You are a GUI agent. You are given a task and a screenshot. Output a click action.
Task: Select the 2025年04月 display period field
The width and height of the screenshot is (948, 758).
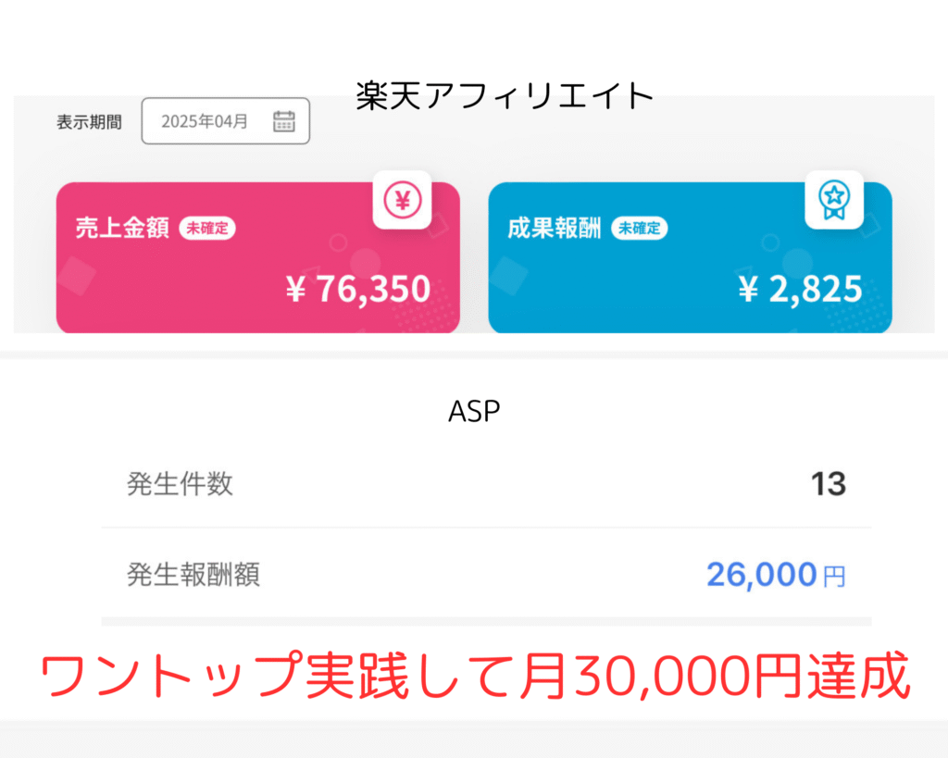pyautogui.click(x=226, y=121)
